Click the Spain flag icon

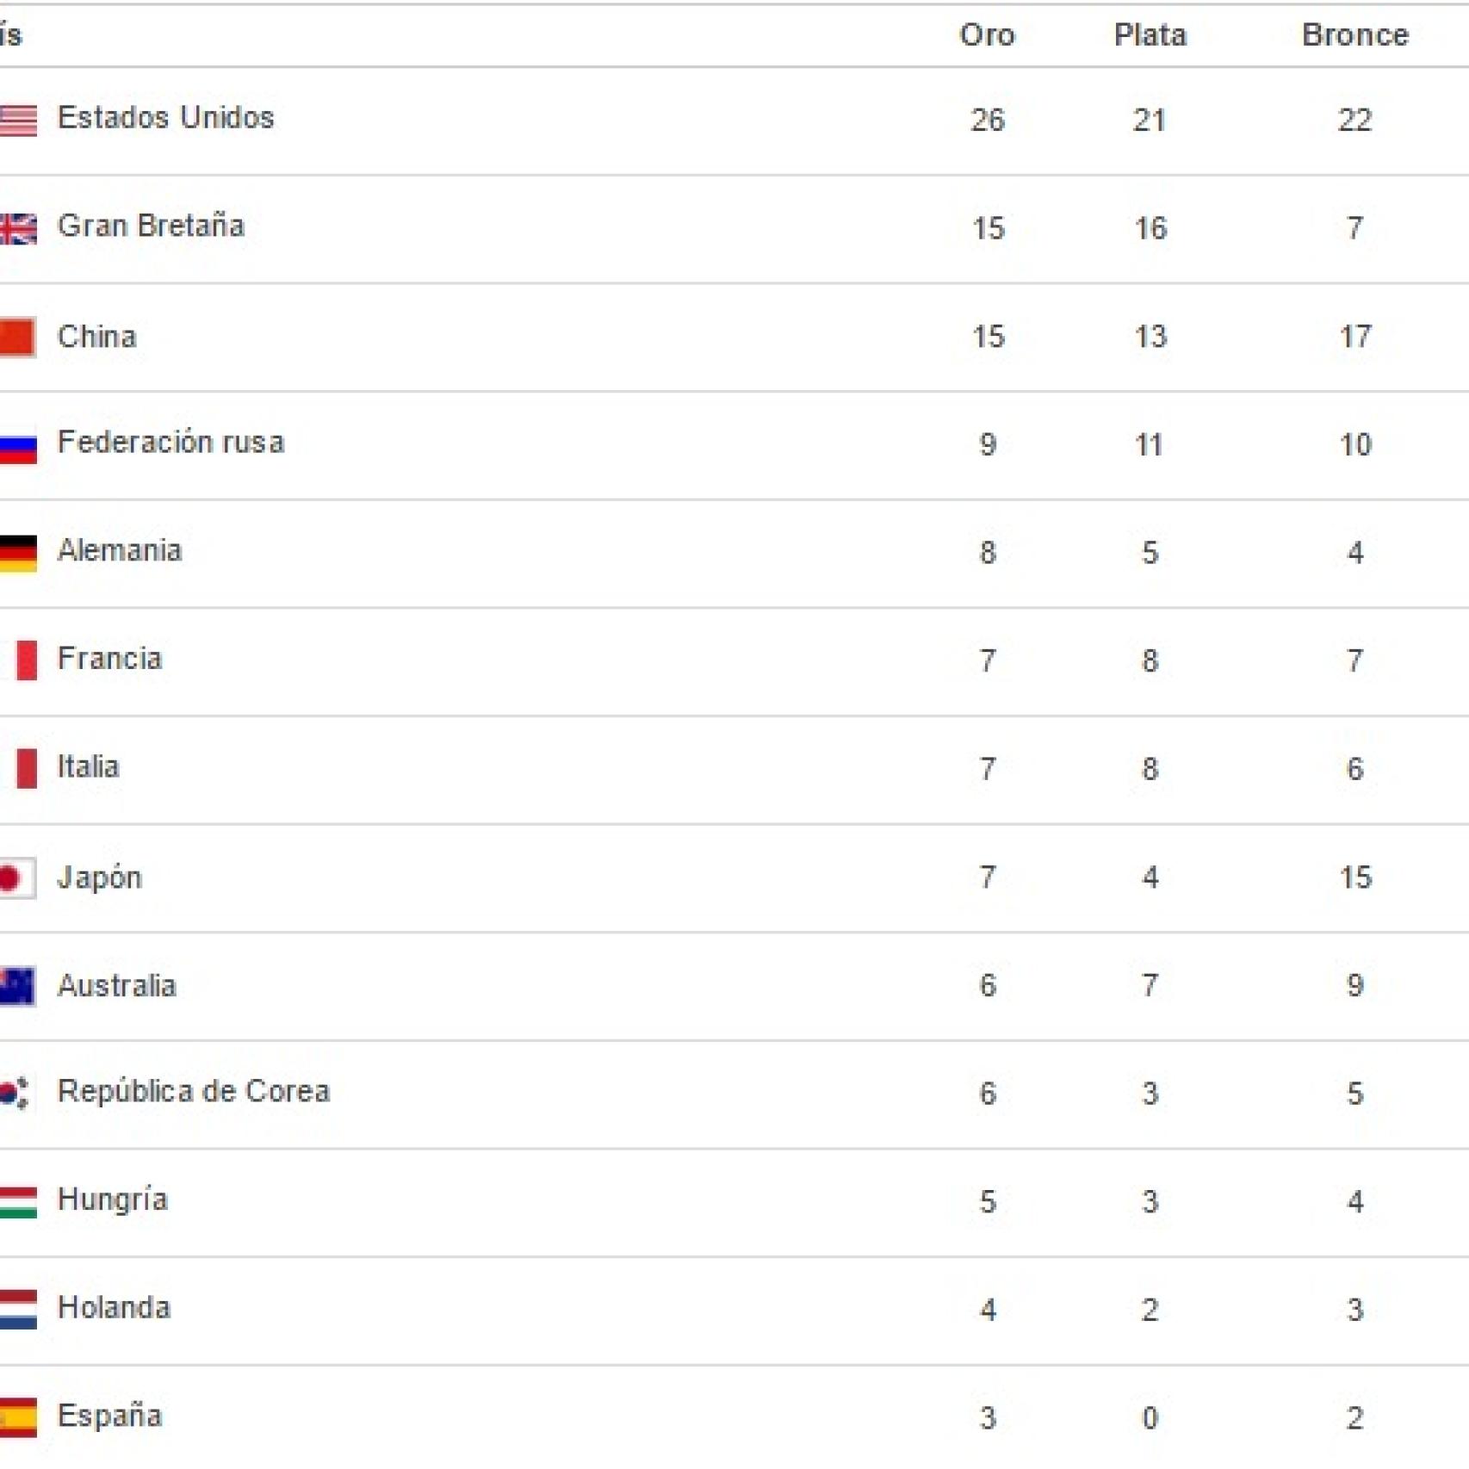pyautogui.click(x=18, y=1417)
